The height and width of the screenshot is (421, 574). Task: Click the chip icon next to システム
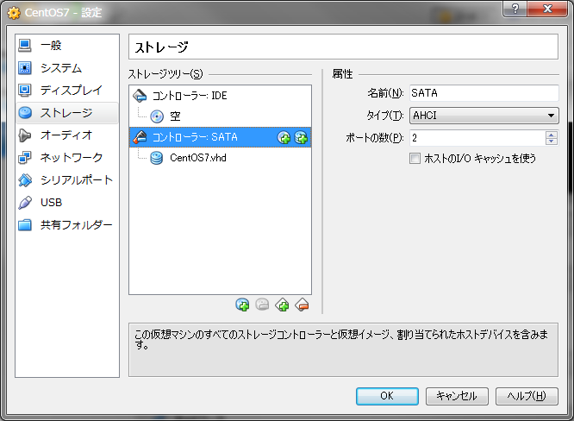click(x=25, y=68)
